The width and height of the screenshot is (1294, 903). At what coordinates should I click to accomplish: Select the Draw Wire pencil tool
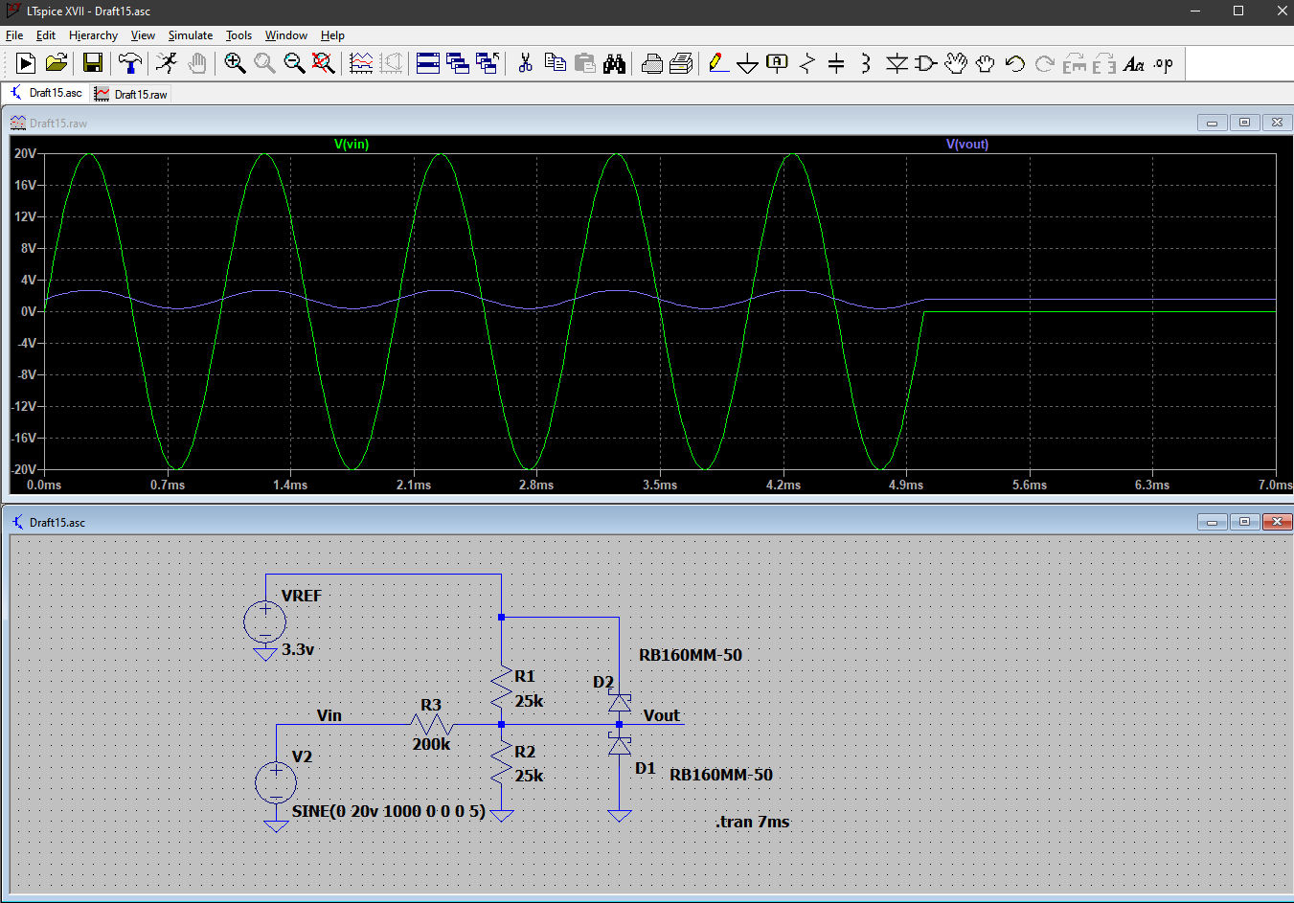click(718, 63)
